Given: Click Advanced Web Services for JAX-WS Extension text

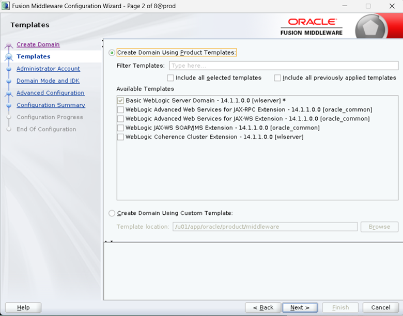Looking at the screenshot, I should point(247,119).
